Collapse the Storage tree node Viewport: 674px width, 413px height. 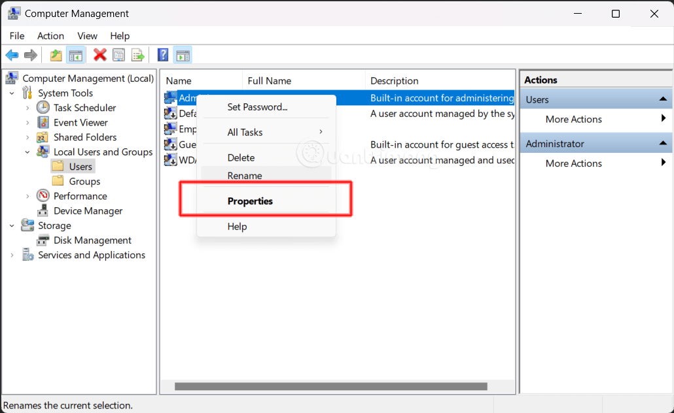[12, 225]
